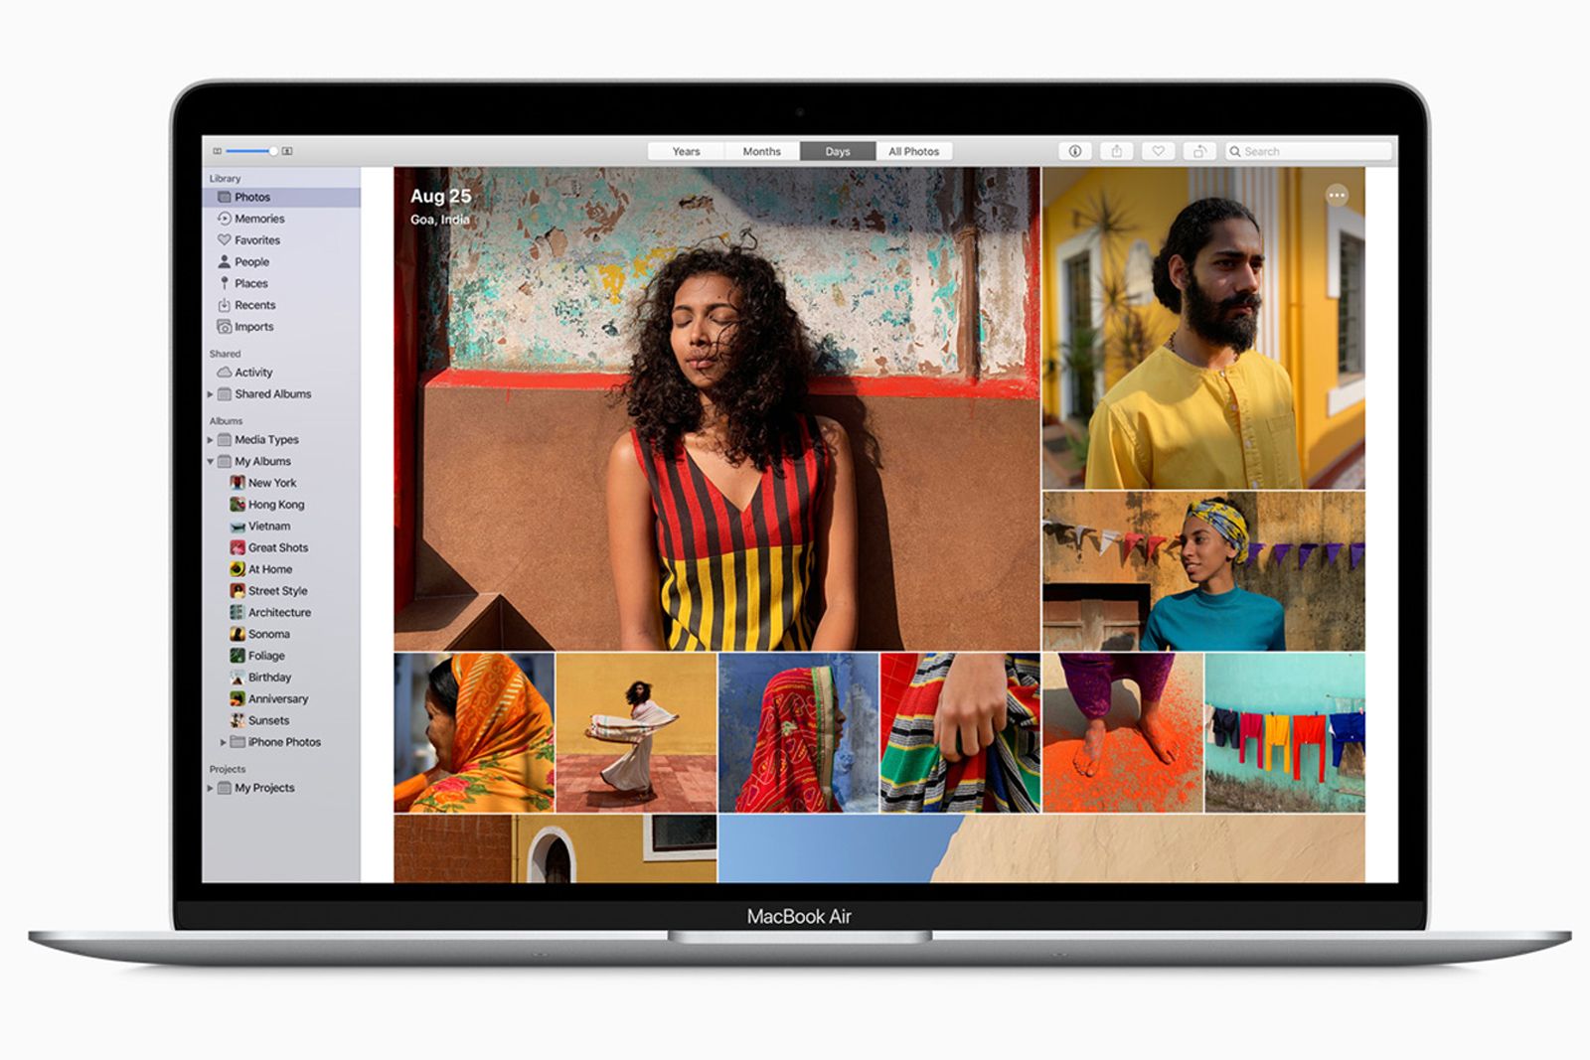Show the People album in sidebar
Image resolution: width=1590 pixels, height=1060 pixels.
(251, 262)
